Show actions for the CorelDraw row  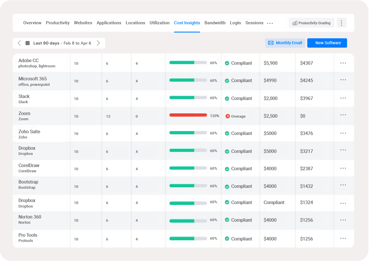point(343,168)
